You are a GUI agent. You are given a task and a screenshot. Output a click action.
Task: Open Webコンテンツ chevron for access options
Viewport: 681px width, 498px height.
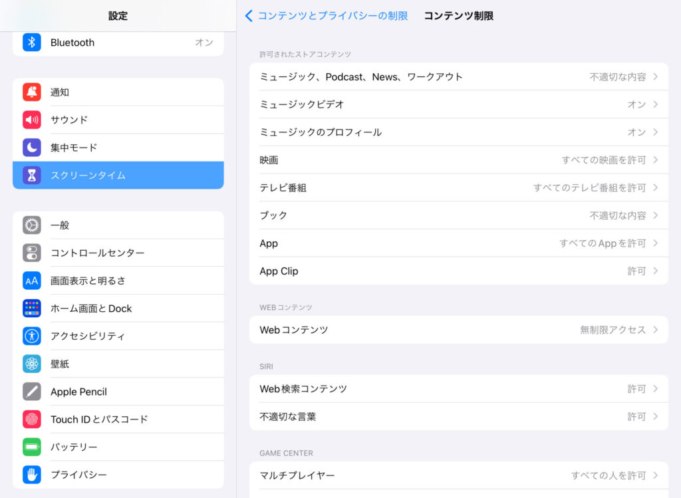pyautogui.click(x=655, y=330)
